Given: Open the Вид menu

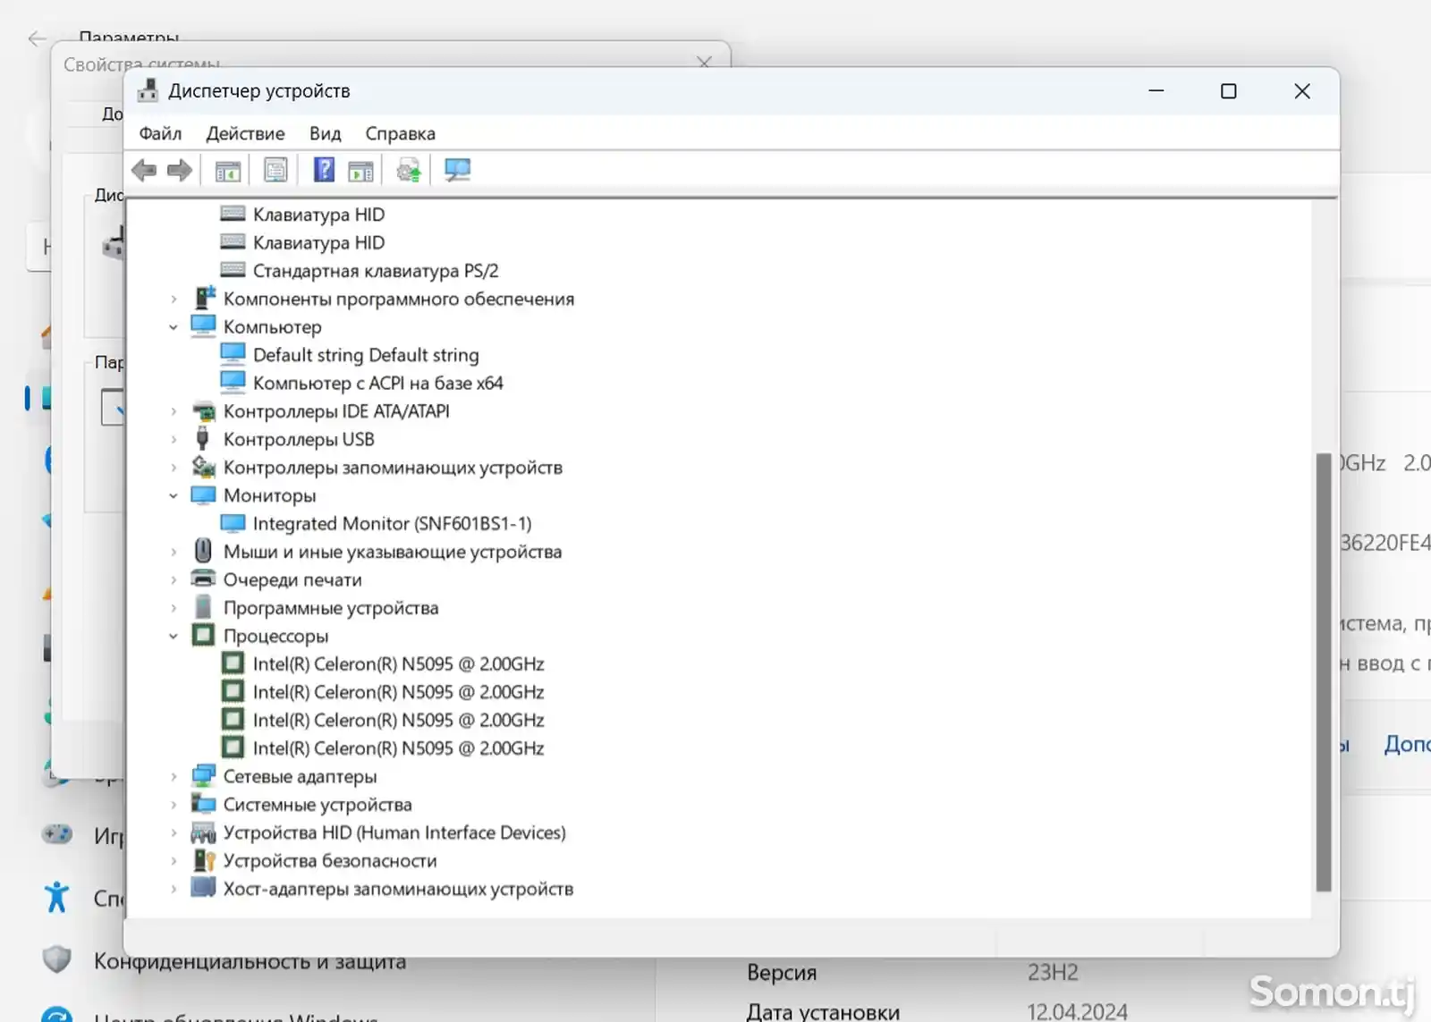Looking at the screenshot, I should (x=325, y=133).
